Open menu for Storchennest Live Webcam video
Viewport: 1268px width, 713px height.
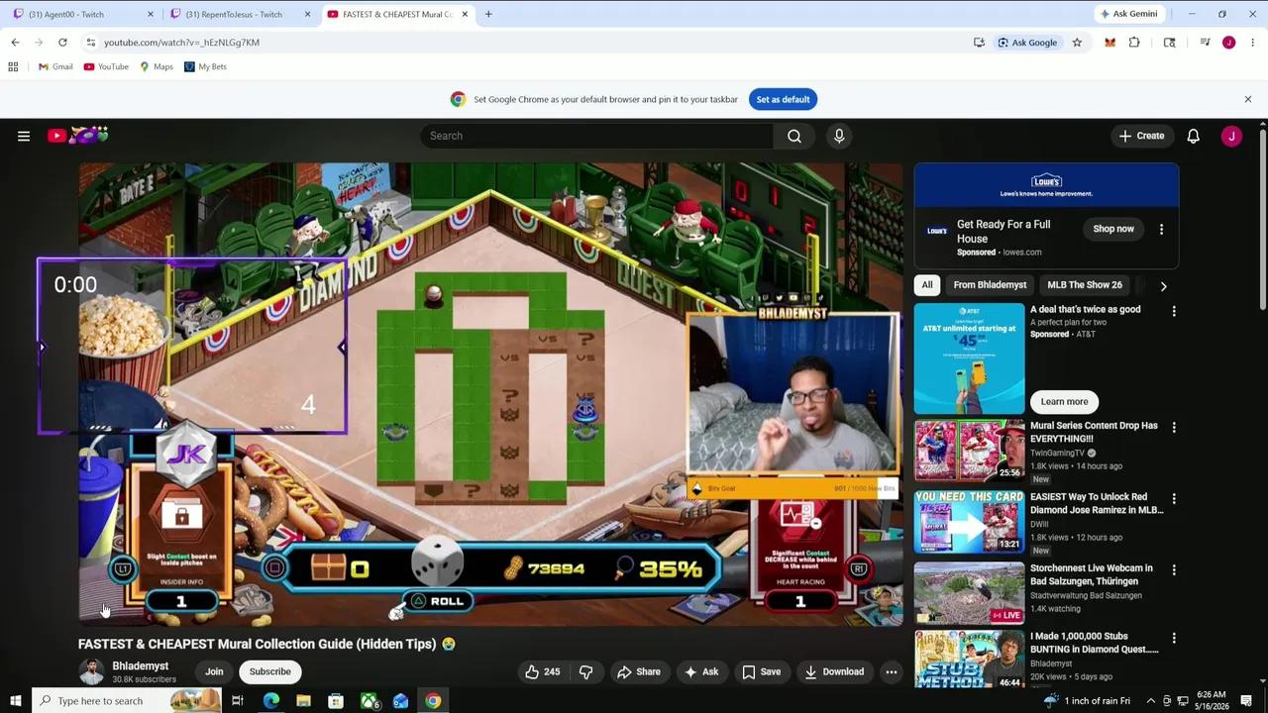pyautogui.click(x=1174, y=570)
